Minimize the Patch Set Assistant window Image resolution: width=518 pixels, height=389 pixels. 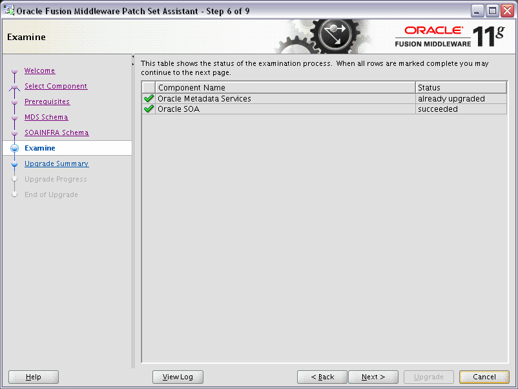[477, 11]
